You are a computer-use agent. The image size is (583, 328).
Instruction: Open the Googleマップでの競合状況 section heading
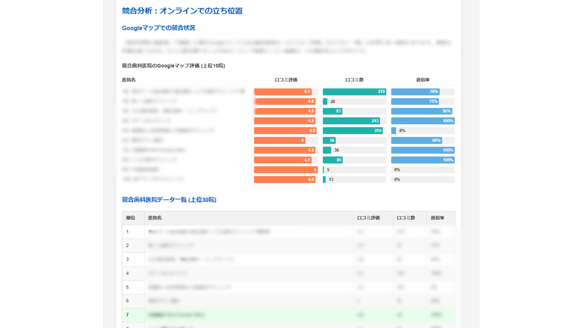pos(159,28)
